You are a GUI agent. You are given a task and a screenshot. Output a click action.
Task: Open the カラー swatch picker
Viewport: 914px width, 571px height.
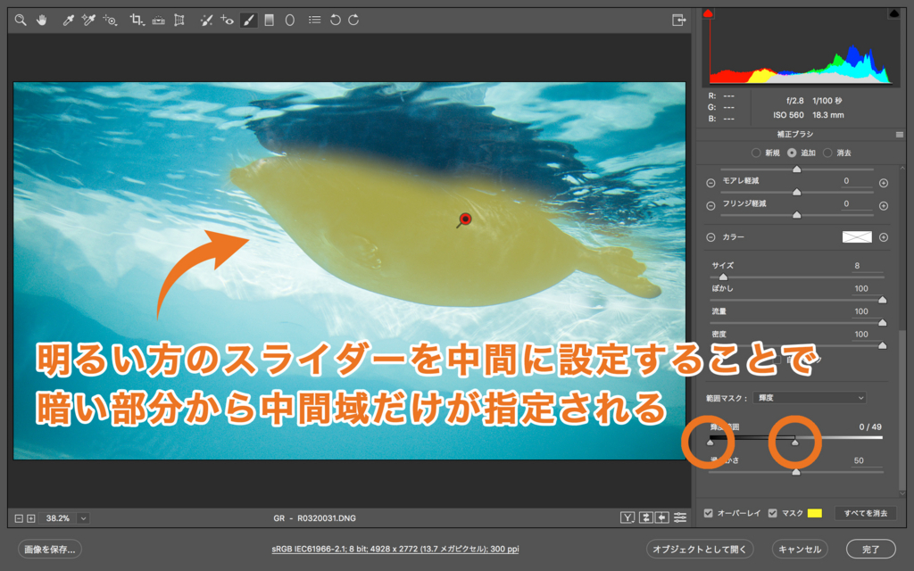pyautogui.click(x=857, y=236)
